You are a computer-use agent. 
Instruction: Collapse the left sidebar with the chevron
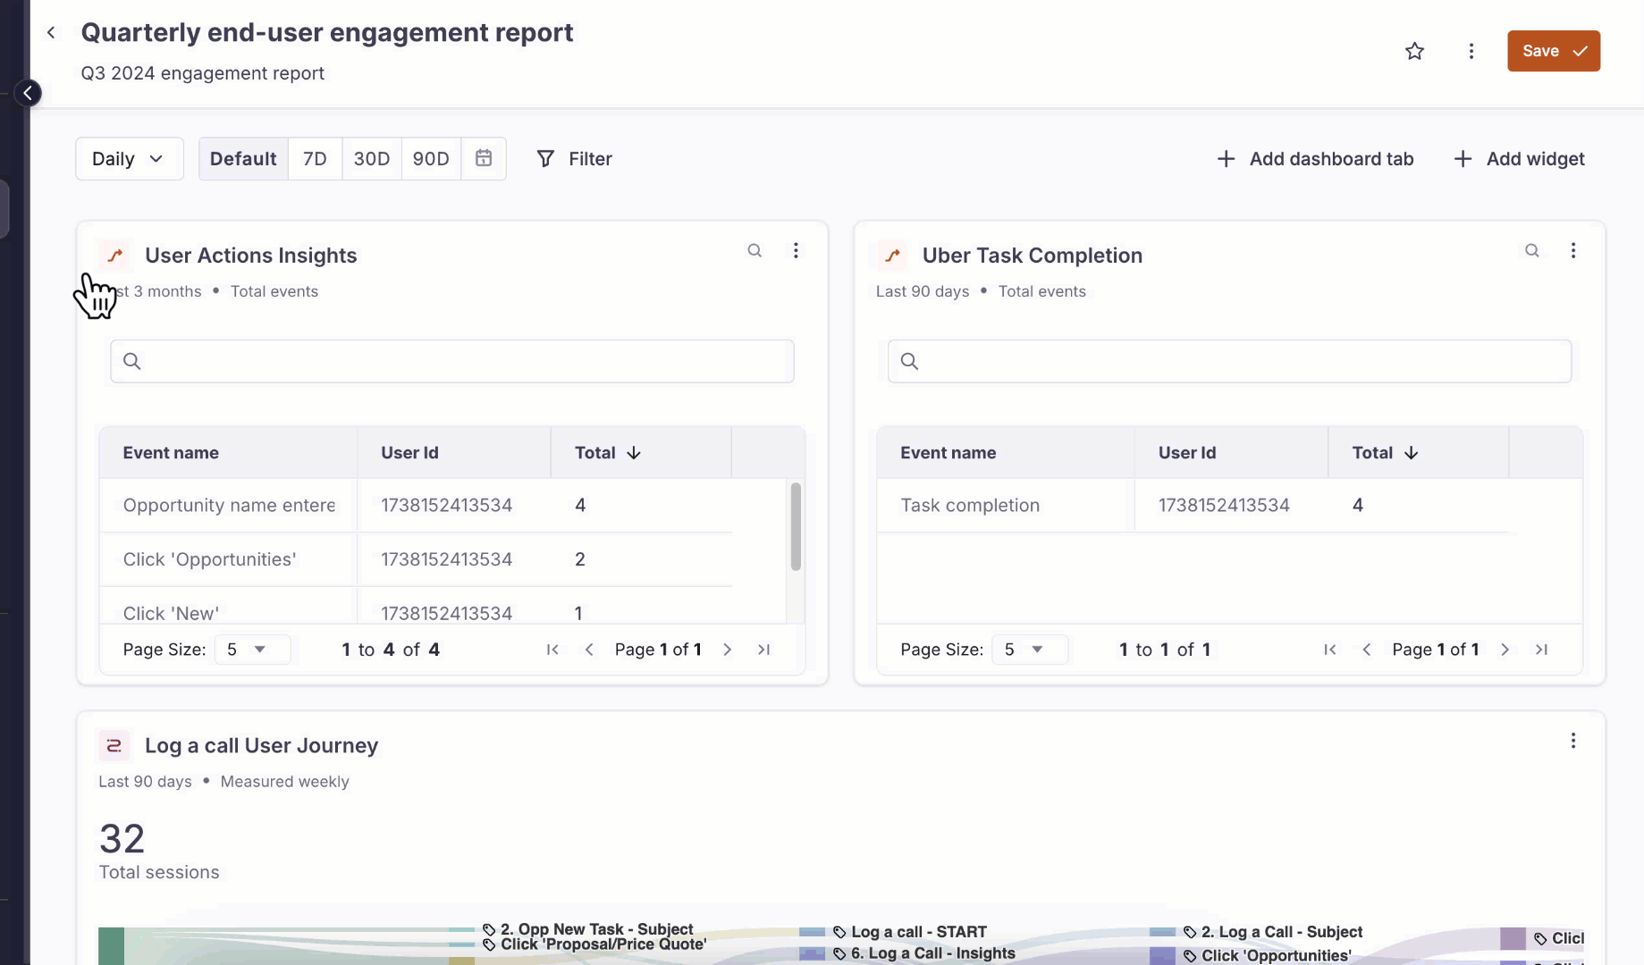point(28,93)
